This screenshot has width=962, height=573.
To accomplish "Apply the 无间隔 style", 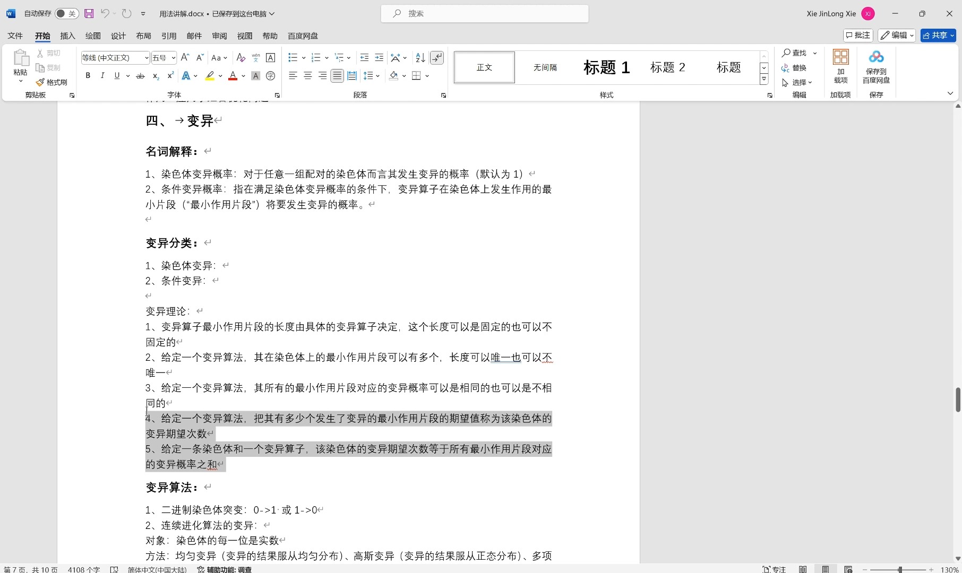I will tap(545, 67).
